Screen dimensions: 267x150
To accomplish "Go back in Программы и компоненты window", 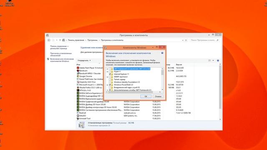I will (49, 40).
